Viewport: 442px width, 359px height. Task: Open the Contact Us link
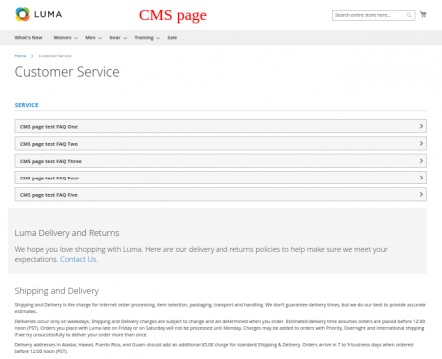(x=79, y=259)
